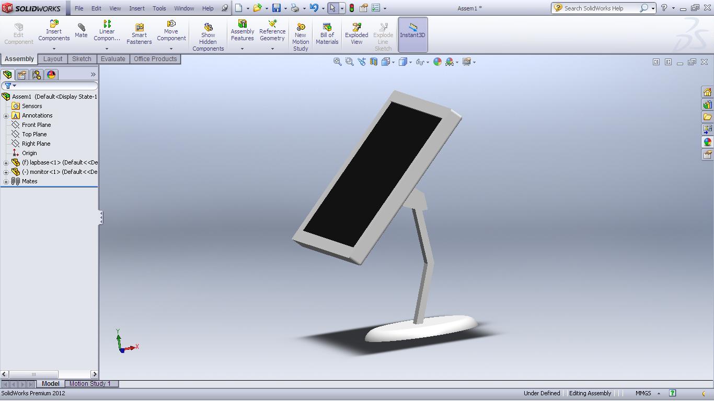Expand the lapbase<1> component
The width and height of the screenshot is (714, 401).
click(6, 162)
